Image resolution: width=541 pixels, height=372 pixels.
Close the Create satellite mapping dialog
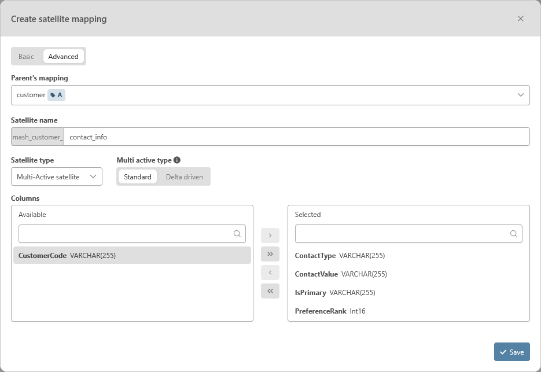[x=521, y=19]
